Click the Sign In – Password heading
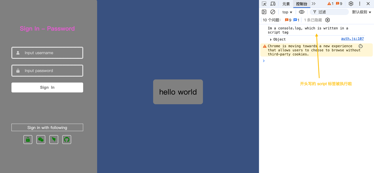The height and width of the screenshot is (173, 374). (47, 28)
